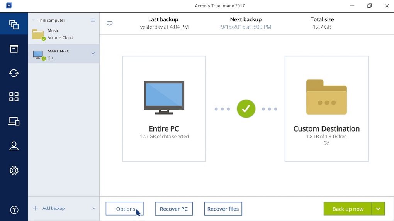The height and width of the screenshot is (221, 394).
Task: Select the Music Acronis Cloud backup
Action: point(64,34)
